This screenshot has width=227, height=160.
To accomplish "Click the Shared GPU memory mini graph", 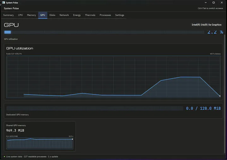I will point(40,143).
